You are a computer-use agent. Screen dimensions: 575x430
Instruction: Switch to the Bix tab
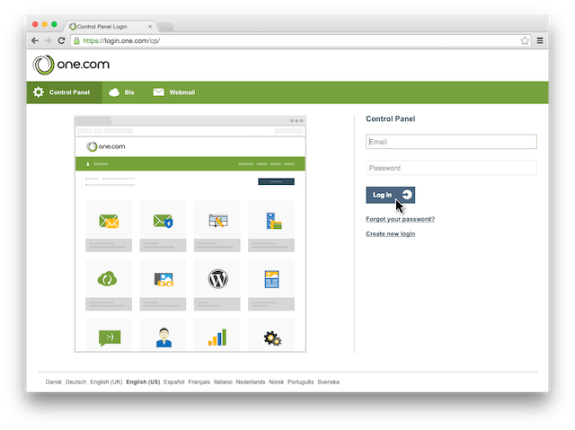pos(122,92)
